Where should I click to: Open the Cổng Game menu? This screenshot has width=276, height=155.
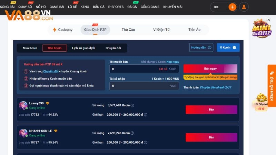click(150, 7)
